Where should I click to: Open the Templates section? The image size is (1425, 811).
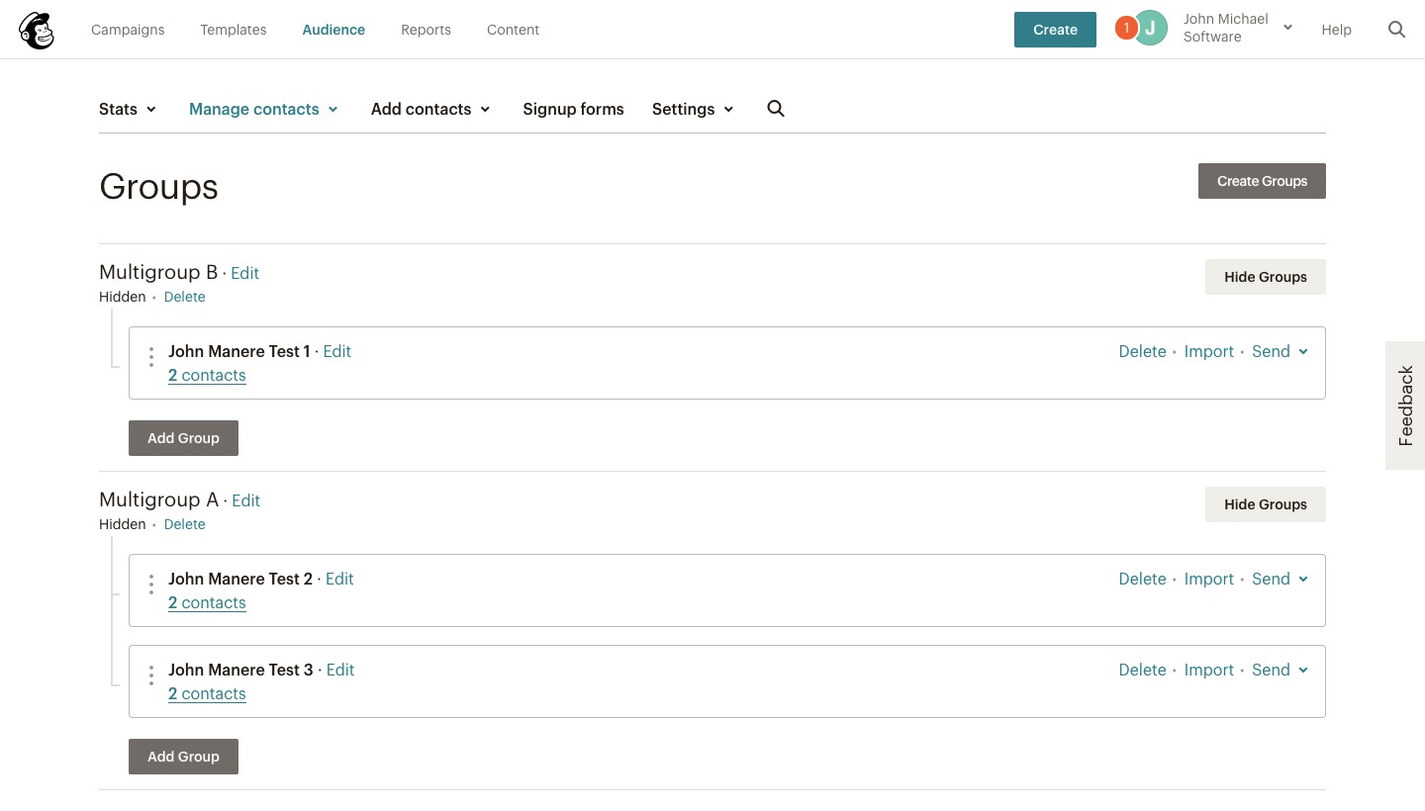[233, 30]
